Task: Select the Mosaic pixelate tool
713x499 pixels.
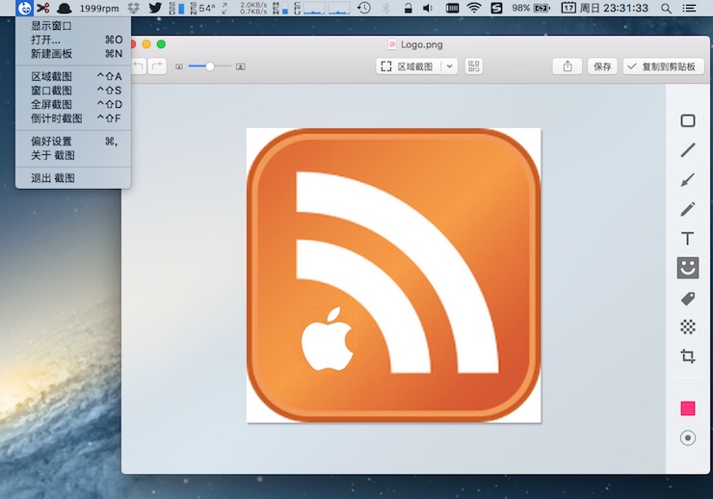Action: click(688, 327)
